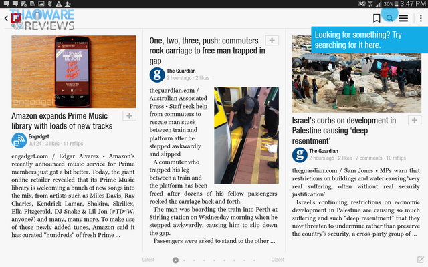Tap the 3:47 PM clock

[413, 4]
